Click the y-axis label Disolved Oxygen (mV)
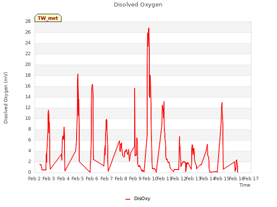The image size is (277, 207). click(x=6, y=98)
